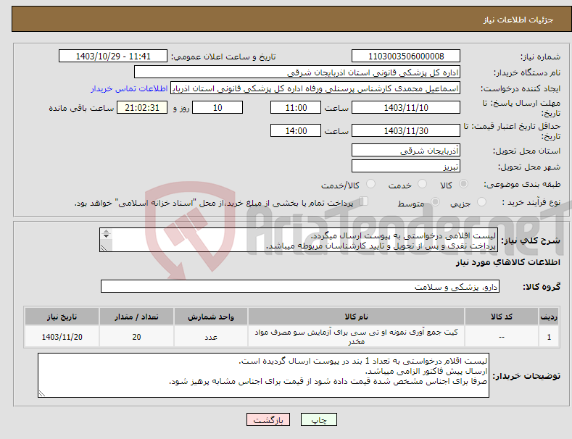572x439 pixels.
Task: Click the need number field 1103003506000008
Action: pyautogui.click(x=406, y=57)
